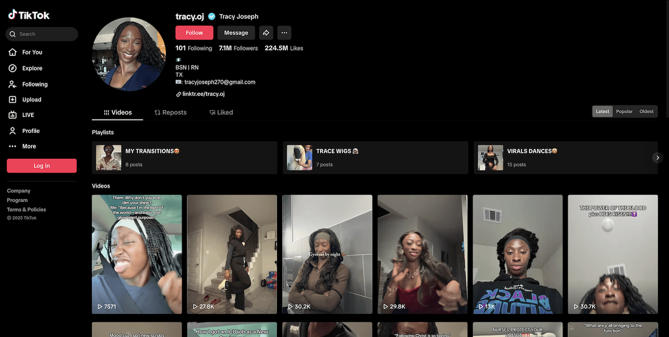
Task: Switch to the Liked tab
Action: [x=221, y=112]
